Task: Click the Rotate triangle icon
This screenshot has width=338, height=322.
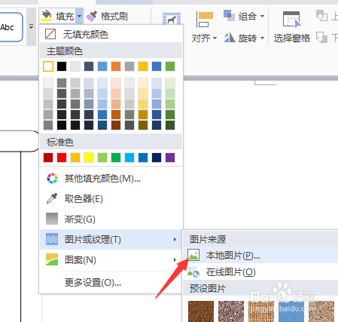Action: pyautogui.click(x=229, y=38)
